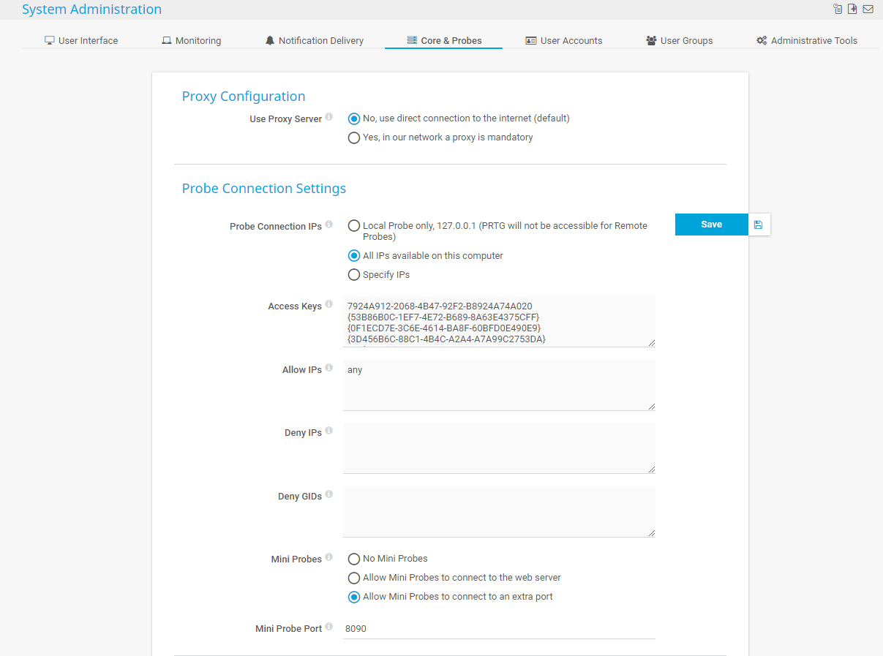The image size is (883, 656).
Task: Click the Mini Probe Port field showing 8090
Action: pos(499,627)
